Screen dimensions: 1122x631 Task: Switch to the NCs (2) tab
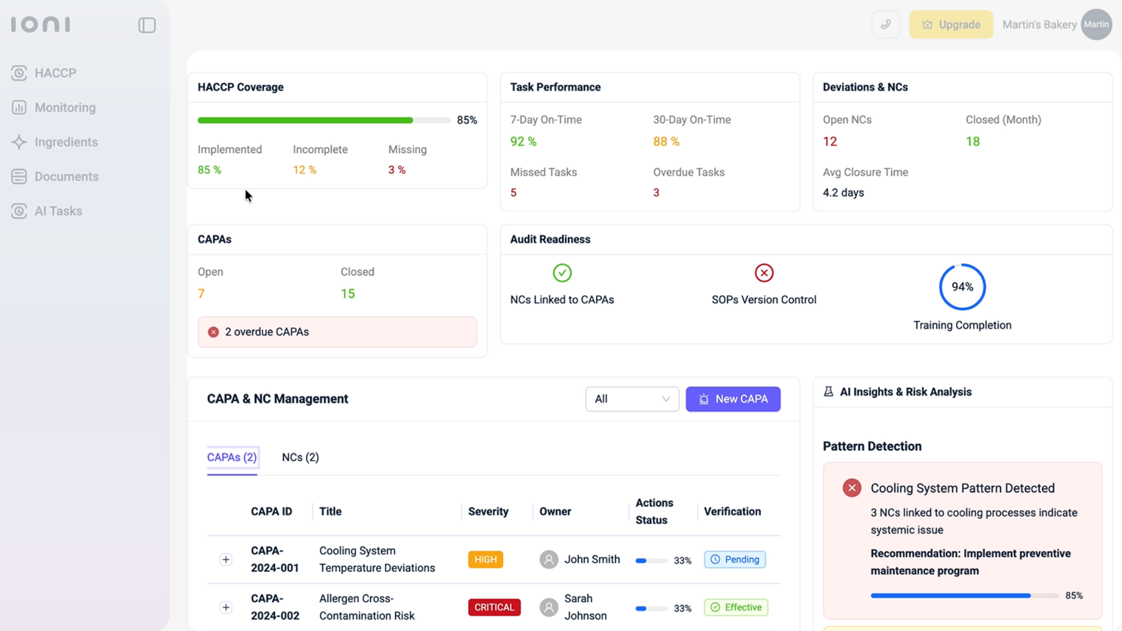pyautogui.click(x=300, y=457)
